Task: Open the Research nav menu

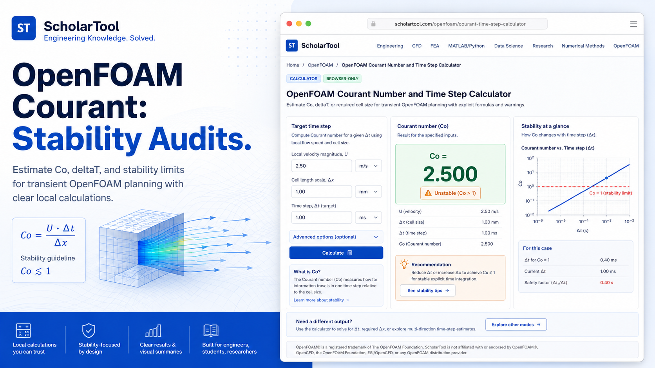Action: click(x=543, y=46)
